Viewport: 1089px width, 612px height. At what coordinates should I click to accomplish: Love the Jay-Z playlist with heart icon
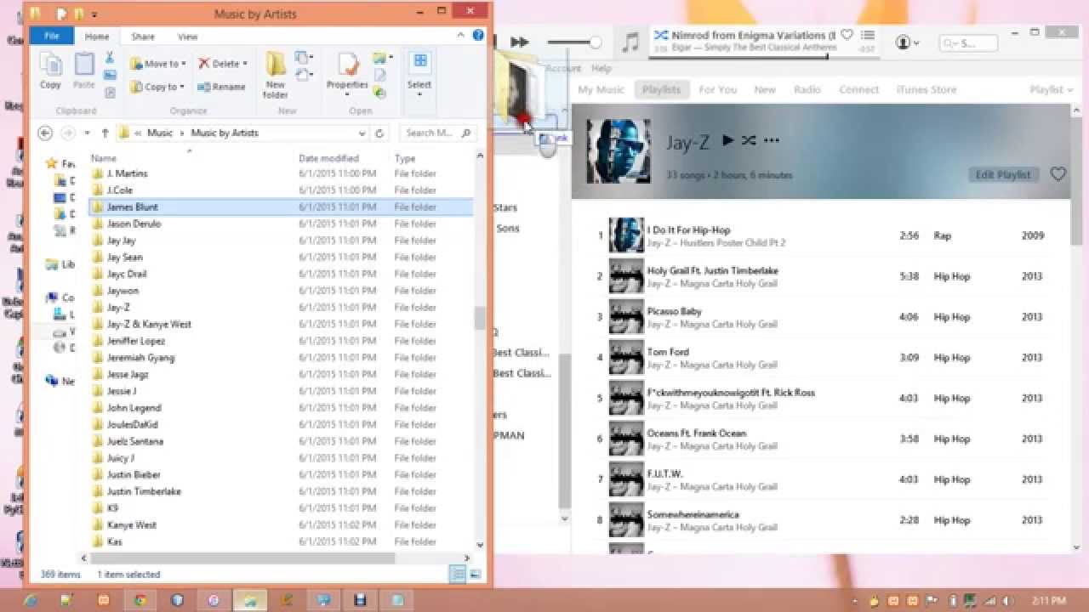pyautogui.click(x=1058, y=174)
